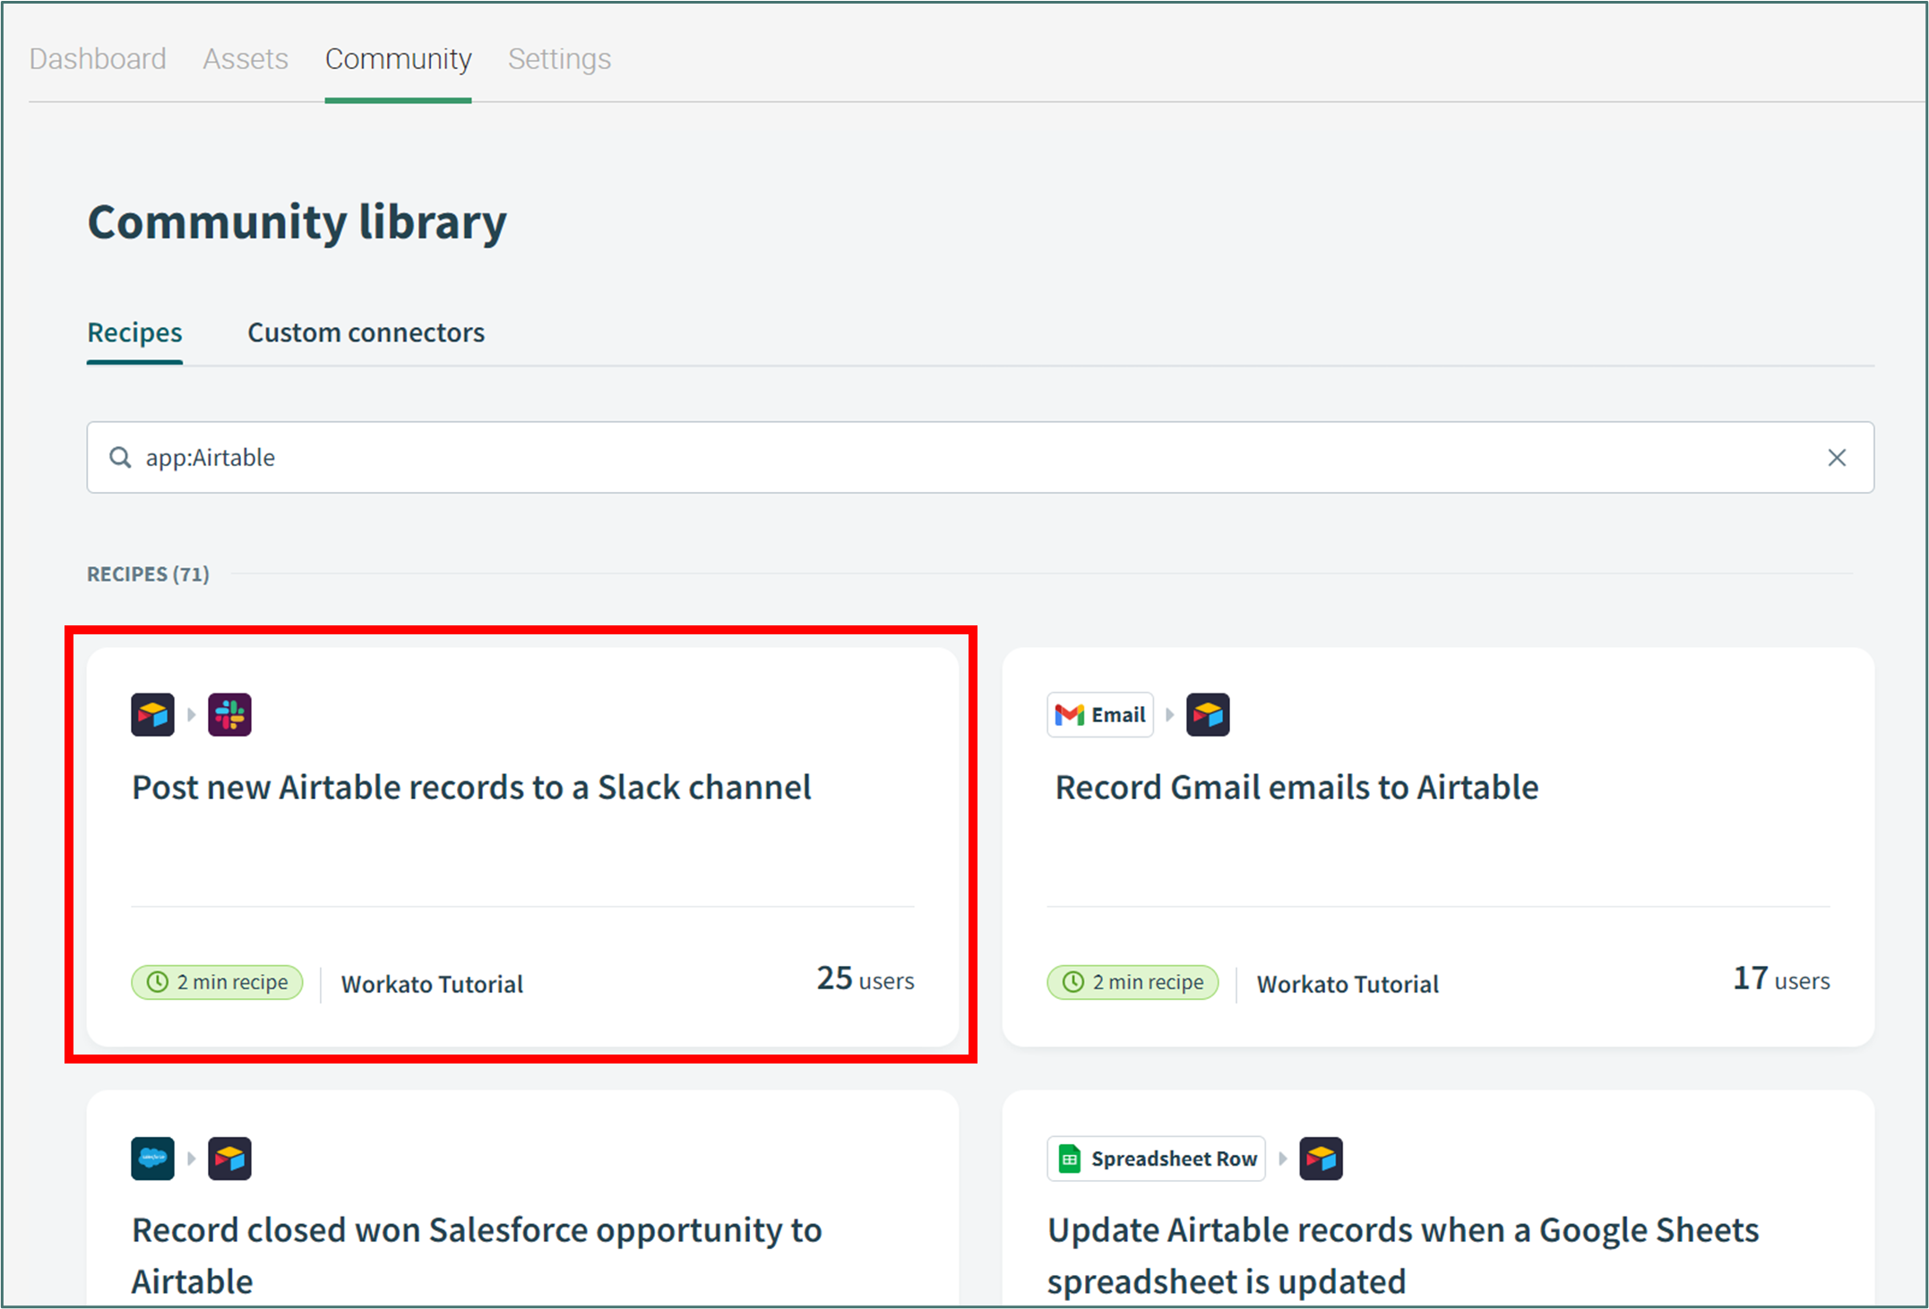Click Airtable icon in Gmail recipe card

click(1207, 714)
